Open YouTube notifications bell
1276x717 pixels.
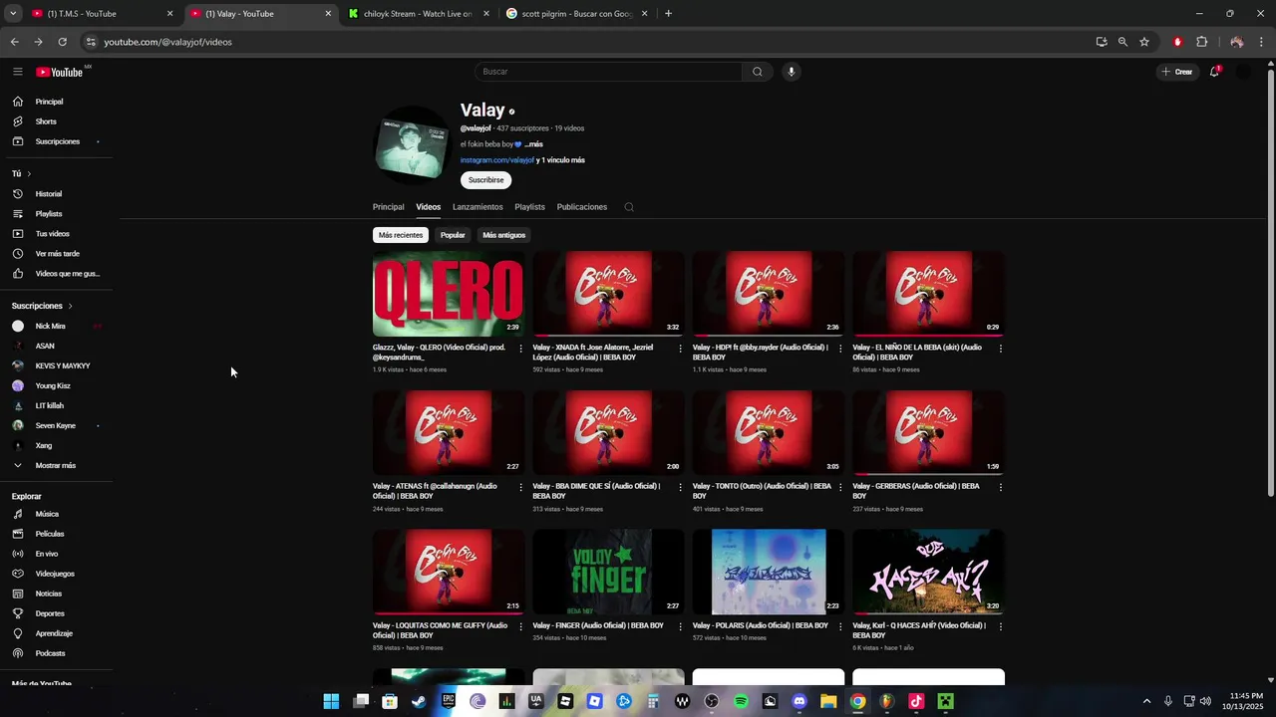click(1214, 72)
